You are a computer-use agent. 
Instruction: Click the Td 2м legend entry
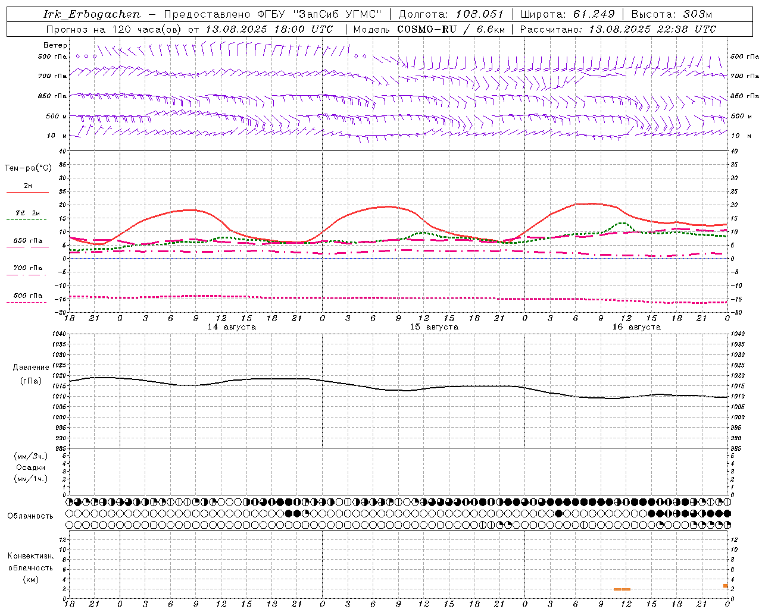[x=28, y=213]
